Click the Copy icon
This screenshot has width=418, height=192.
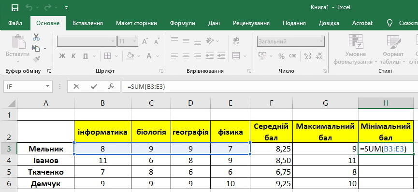point(36,48)
